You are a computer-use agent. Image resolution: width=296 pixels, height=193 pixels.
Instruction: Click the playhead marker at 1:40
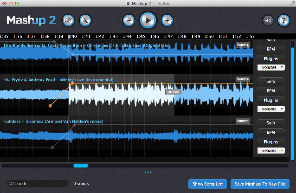coord(69,37)
